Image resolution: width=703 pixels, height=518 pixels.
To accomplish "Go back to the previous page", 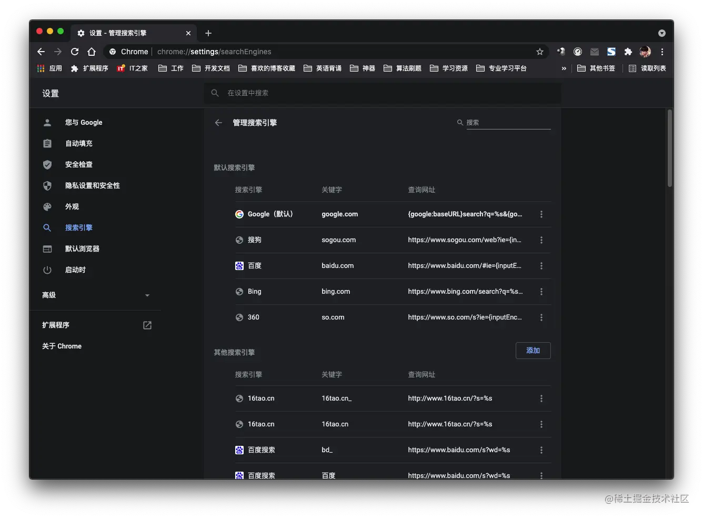I will point(41,52).
